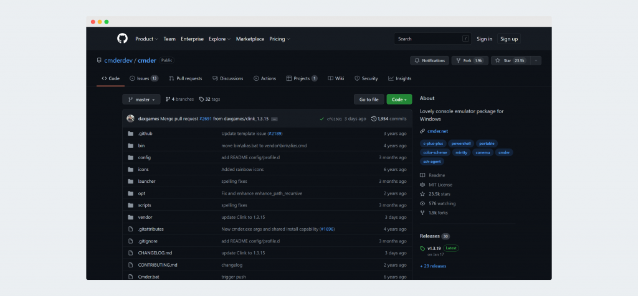The height and width of the screenshot is (296, 638).
Task: Click the file icon beside .gitignore
Action: [131, 241]
